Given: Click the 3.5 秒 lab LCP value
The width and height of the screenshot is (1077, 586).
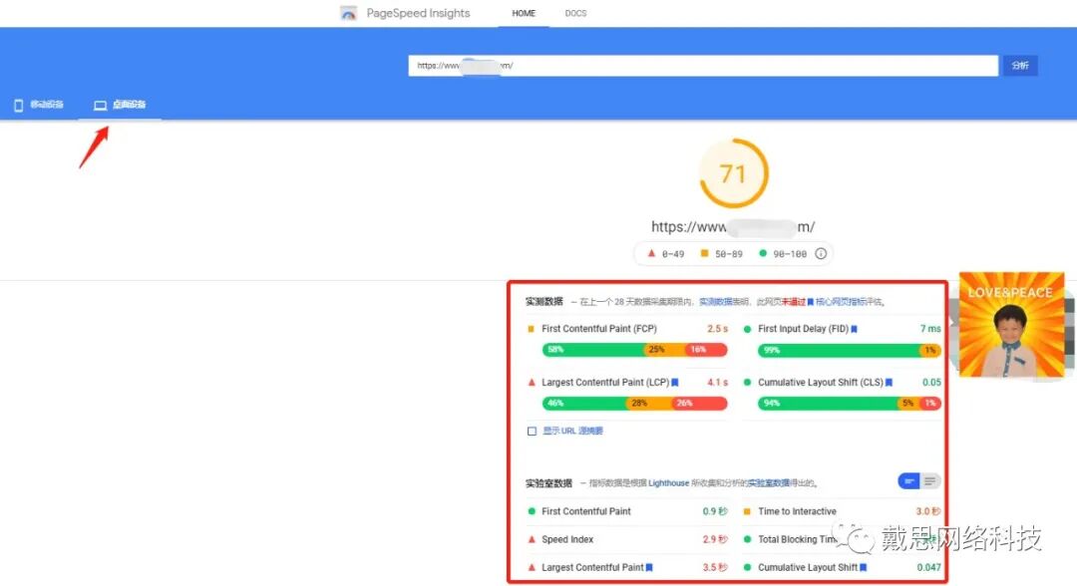Looking at the screenshot, I should coord(714,567).
